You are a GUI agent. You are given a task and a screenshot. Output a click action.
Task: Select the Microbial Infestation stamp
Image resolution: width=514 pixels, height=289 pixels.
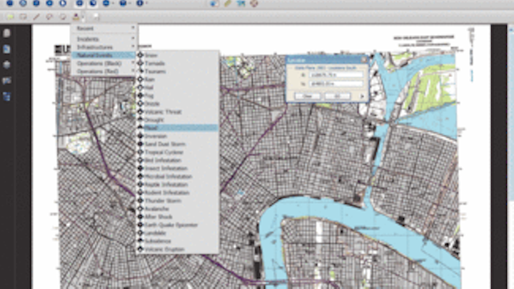[177, 176]
